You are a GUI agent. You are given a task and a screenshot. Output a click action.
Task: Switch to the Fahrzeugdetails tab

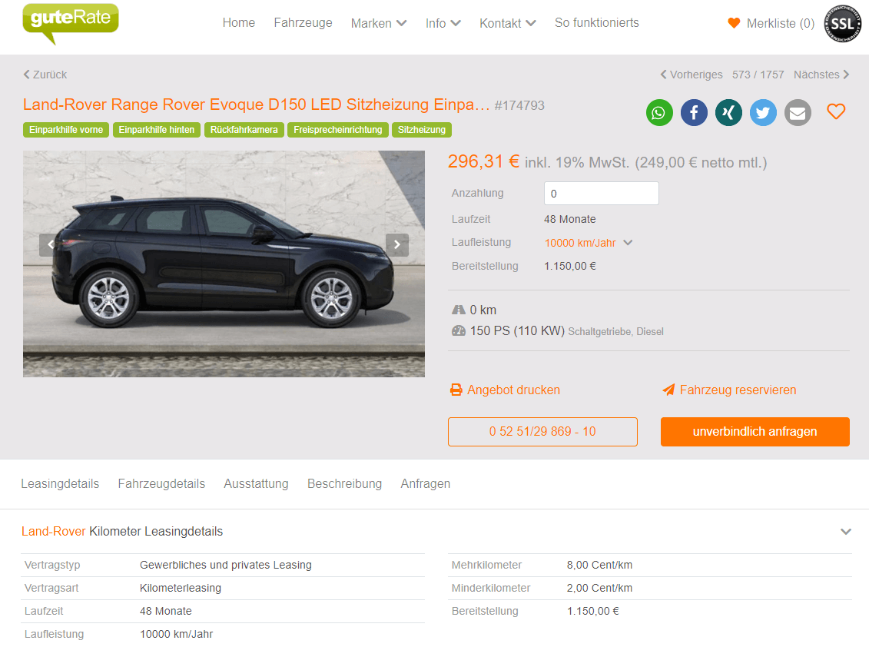click(161, 483)
